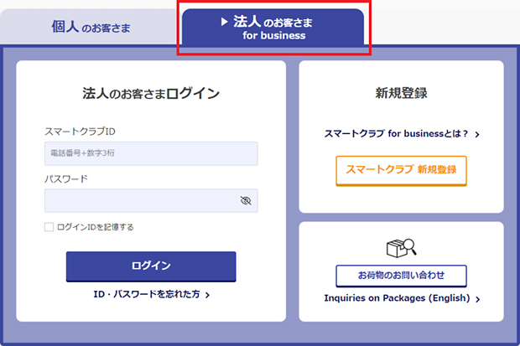
Task: Open スマートクラブ for businessとは？ link
Action: coord(402,134)
